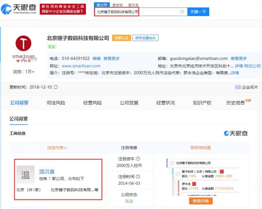Select the 经营状况 navigation tab
262x209 pixels.
coord(165,103)
